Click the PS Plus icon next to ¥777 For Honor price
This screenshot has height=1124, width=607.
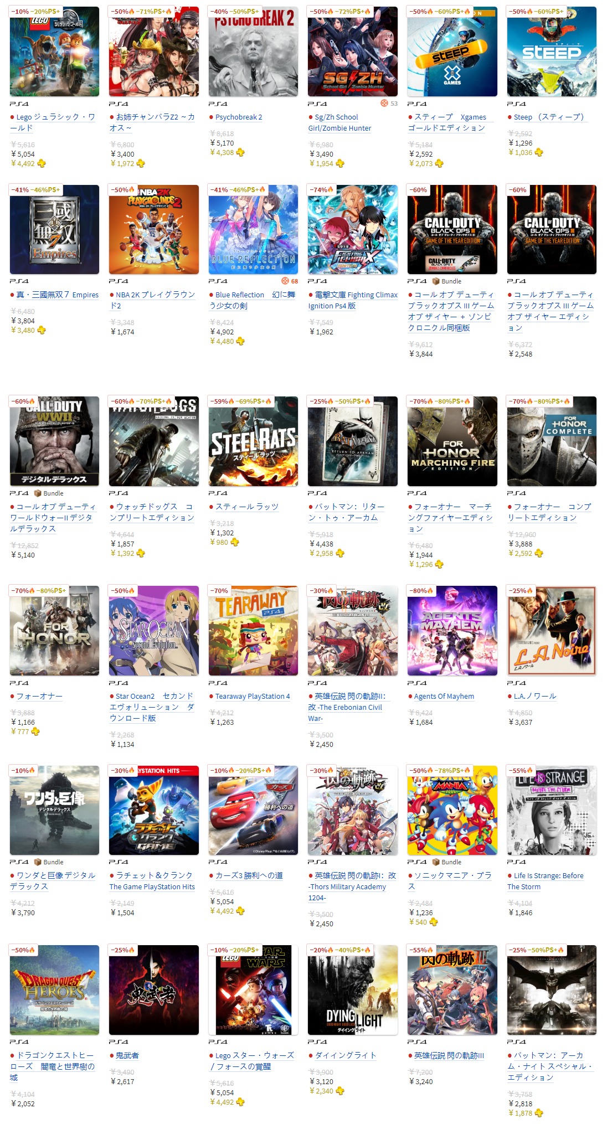[x=35, y=732]
